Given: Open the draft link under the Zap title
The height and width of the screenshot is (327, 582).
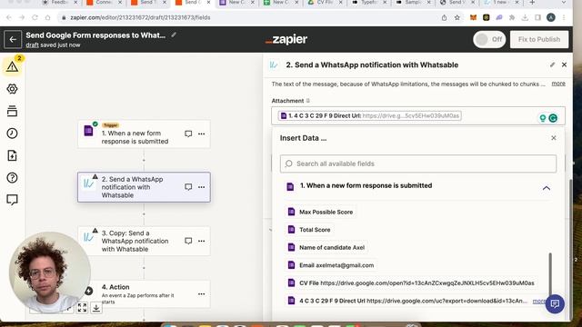Looking at the screenshot, I should tap(33, 45).
